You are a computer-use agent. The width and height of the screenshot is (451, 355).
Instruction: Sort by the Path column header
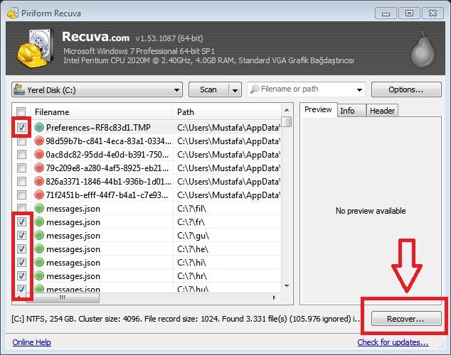pyautogui.click(x=227, y=111)
